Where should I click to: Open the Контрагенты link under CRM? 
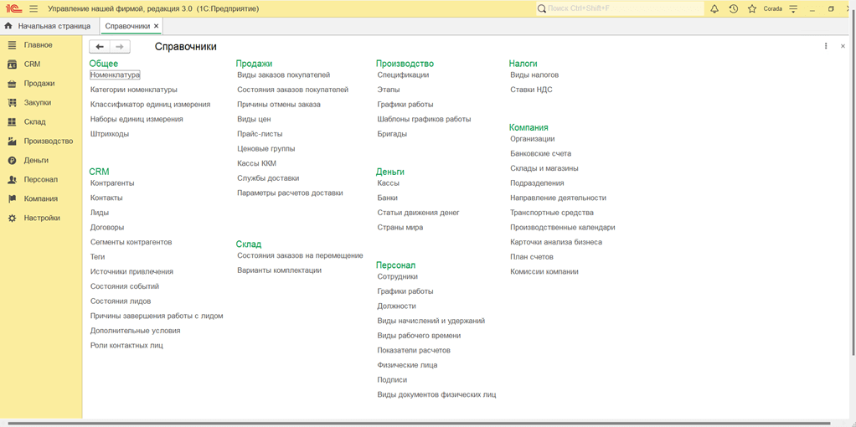coord(112,183)
